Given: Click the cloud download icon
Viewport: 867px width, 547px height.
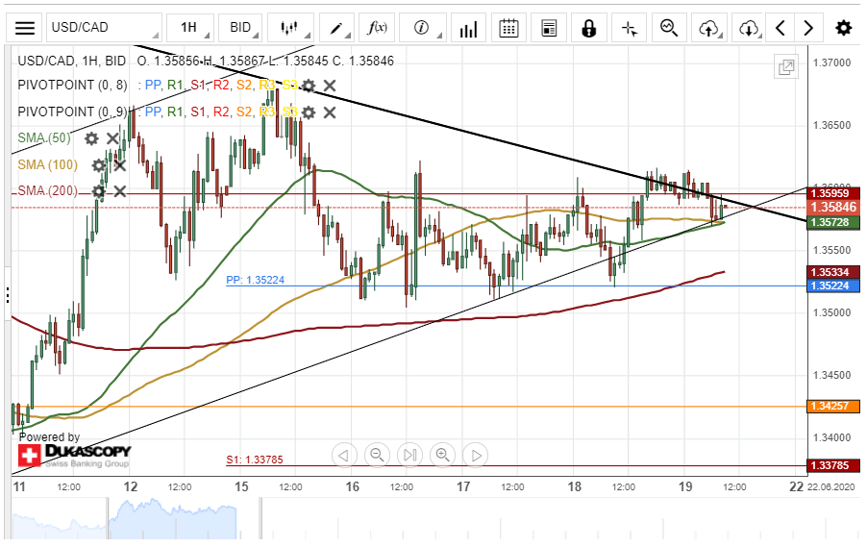Looking at the screenshot, I should [x=749, y=28].
